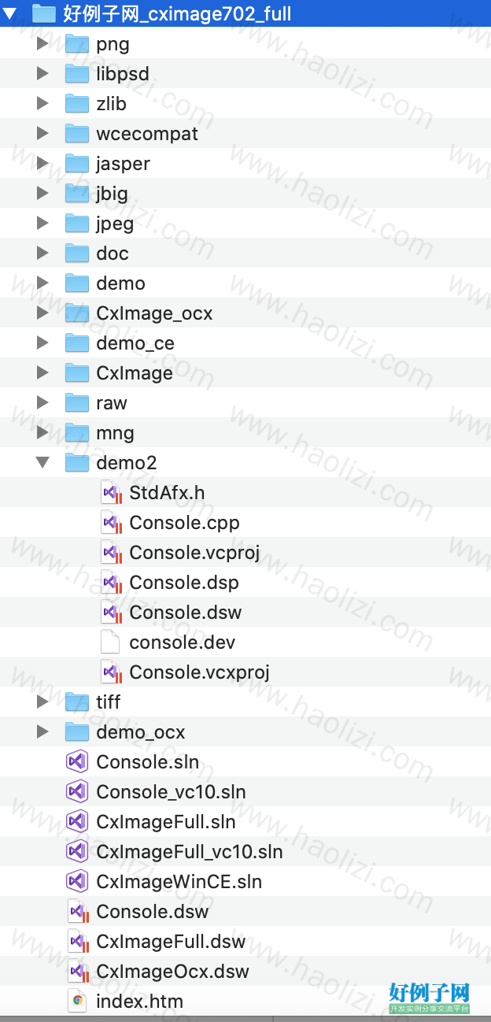Click the folder icon beside libpsd
Viewport: 491px width, 1022px height.
click(77, 74)
